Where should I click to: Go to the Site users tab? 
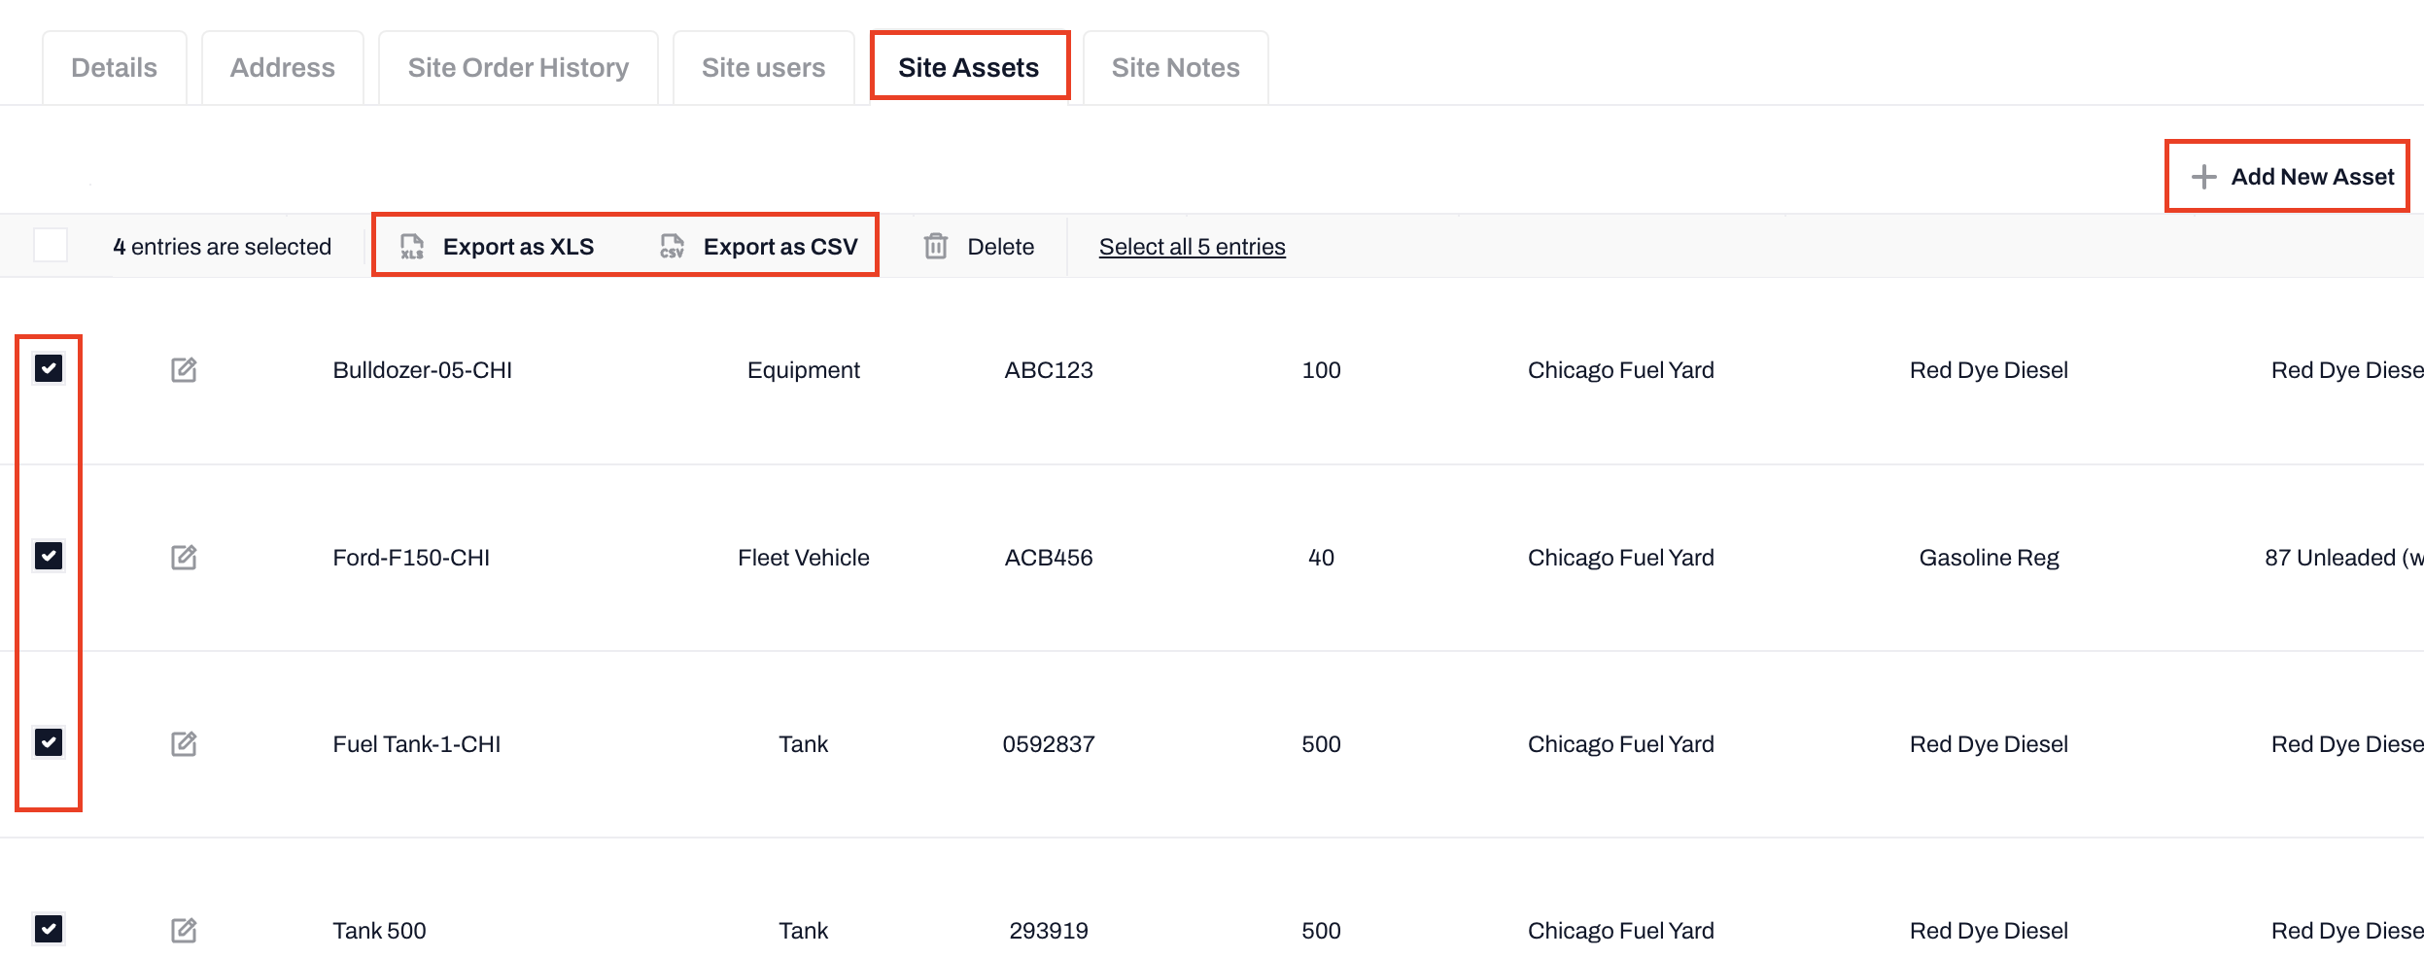(763, 68)
